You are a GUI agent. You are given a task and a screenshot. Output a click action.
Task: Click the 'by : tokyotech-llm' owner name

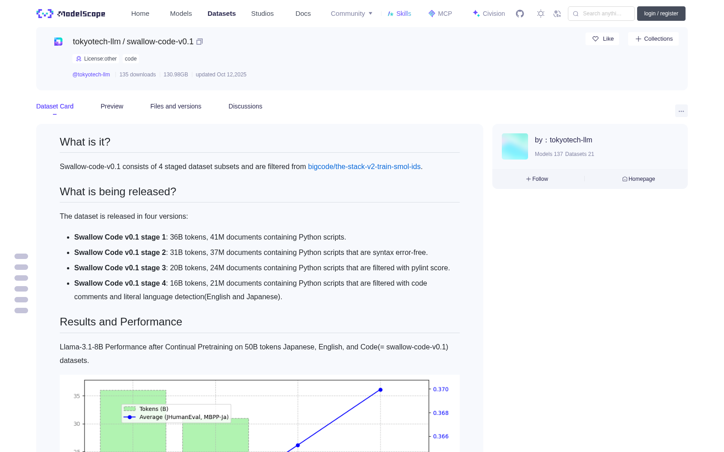pos(563,140)
